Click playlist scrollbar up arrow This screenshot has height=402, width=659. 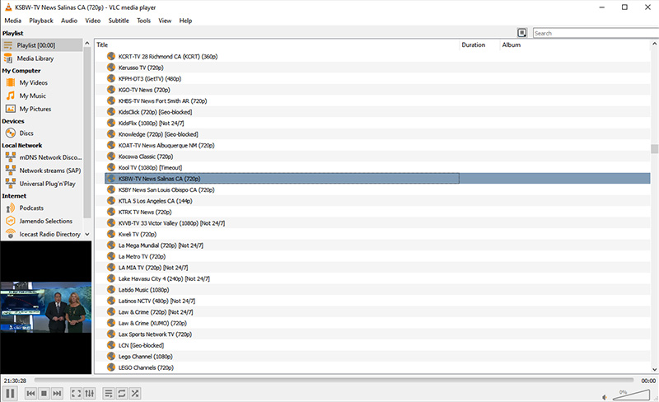tap(654, 44)
